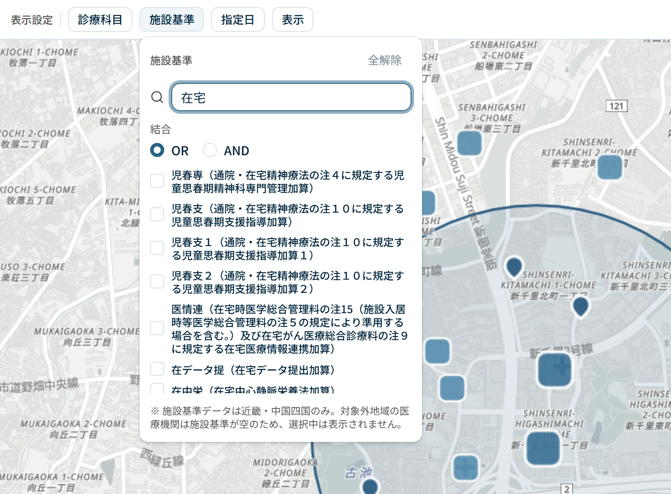671x494 pixels.
Task: Click the cross marker near MIDORIGAOKA 2-CHOME
Action: click(x=466, y=467)
